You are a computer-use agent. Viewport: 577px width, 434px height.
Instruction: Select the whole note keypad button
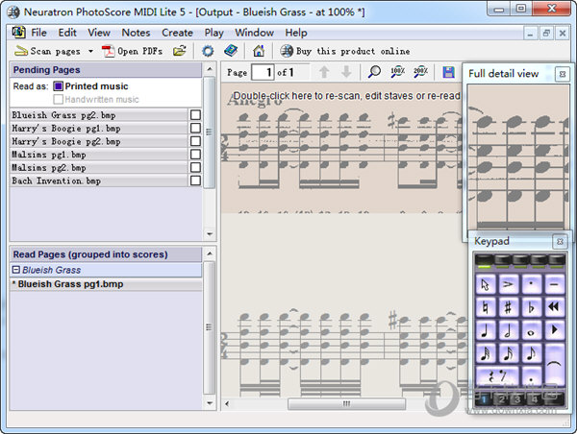(532, 330)
